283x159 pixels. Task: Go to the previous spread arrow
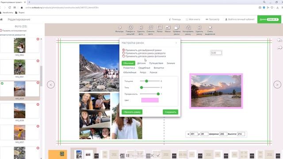pyautogui.click(x=51, y=84)
